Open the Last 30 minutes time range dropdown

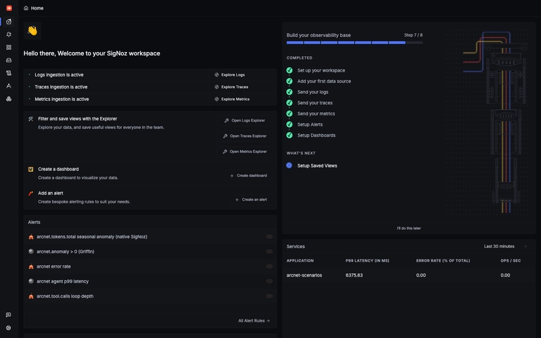coord(505,247)
